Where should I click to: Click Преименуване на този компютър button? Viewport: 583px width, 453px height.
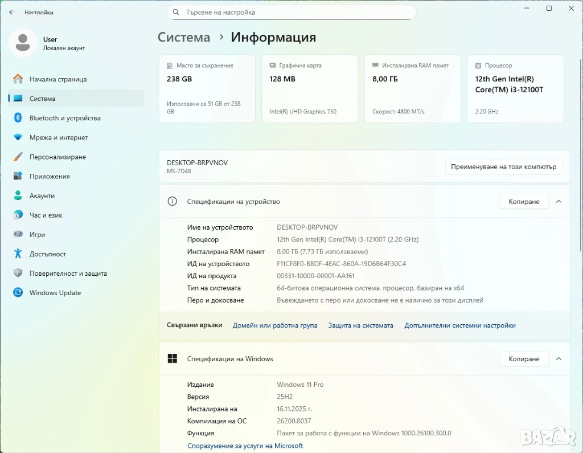coord(503,166)
